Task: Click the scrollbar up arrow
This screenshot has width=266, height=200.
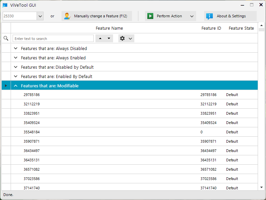Action: tap(261, 26)
